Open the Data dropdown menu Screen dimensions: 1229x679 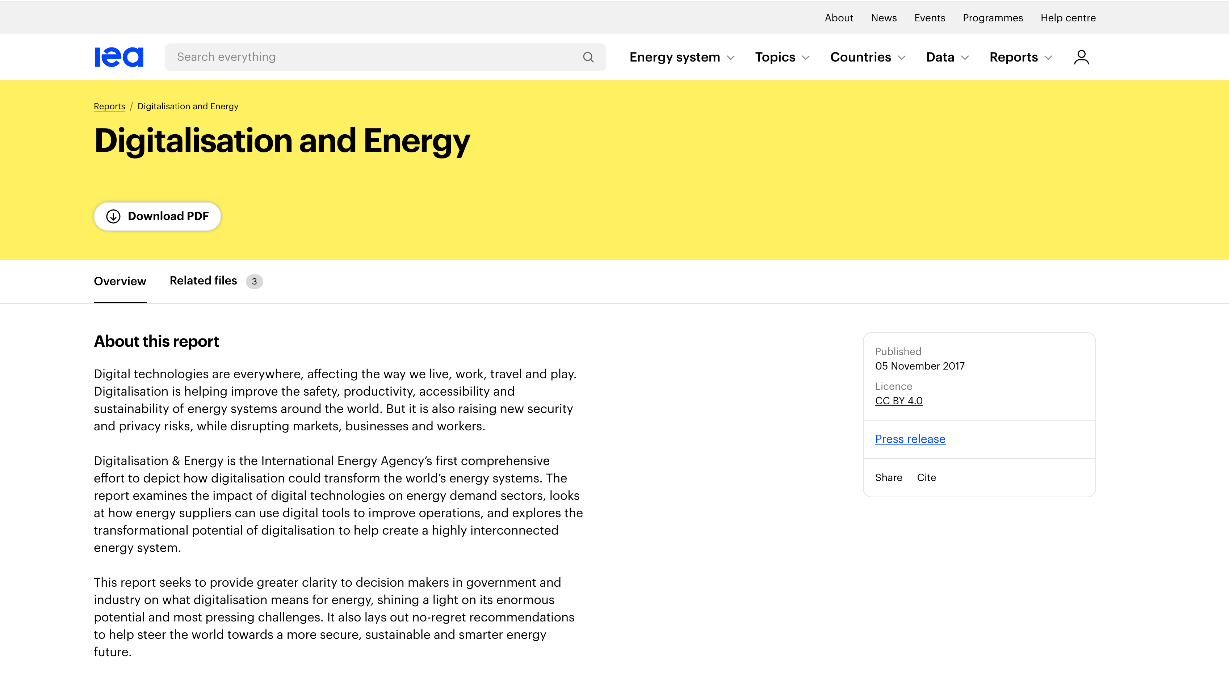948,57
